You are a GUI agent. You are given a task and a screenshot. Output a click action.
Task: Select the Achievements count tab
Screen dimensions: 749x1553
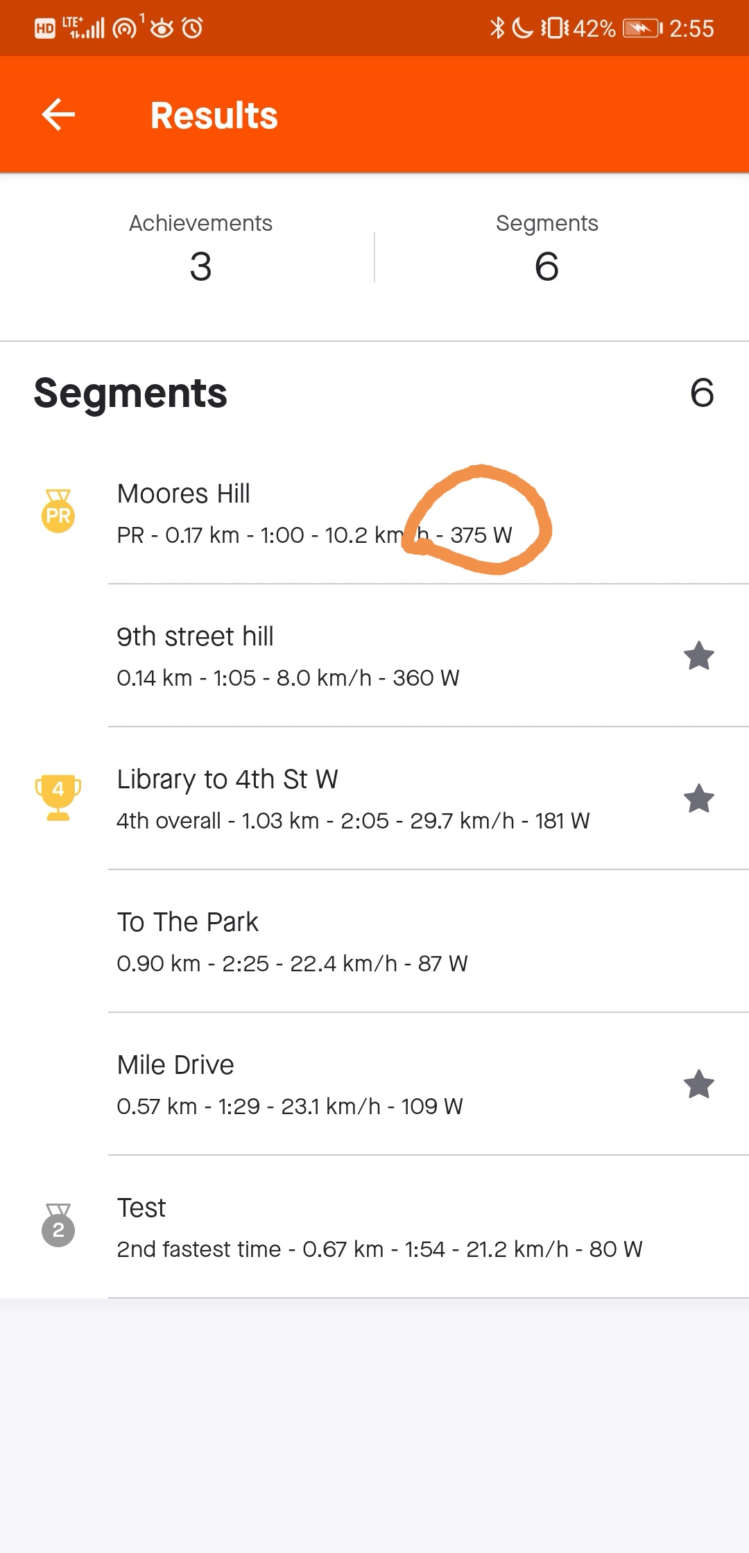pyautogui.click(x=200, y=248)
